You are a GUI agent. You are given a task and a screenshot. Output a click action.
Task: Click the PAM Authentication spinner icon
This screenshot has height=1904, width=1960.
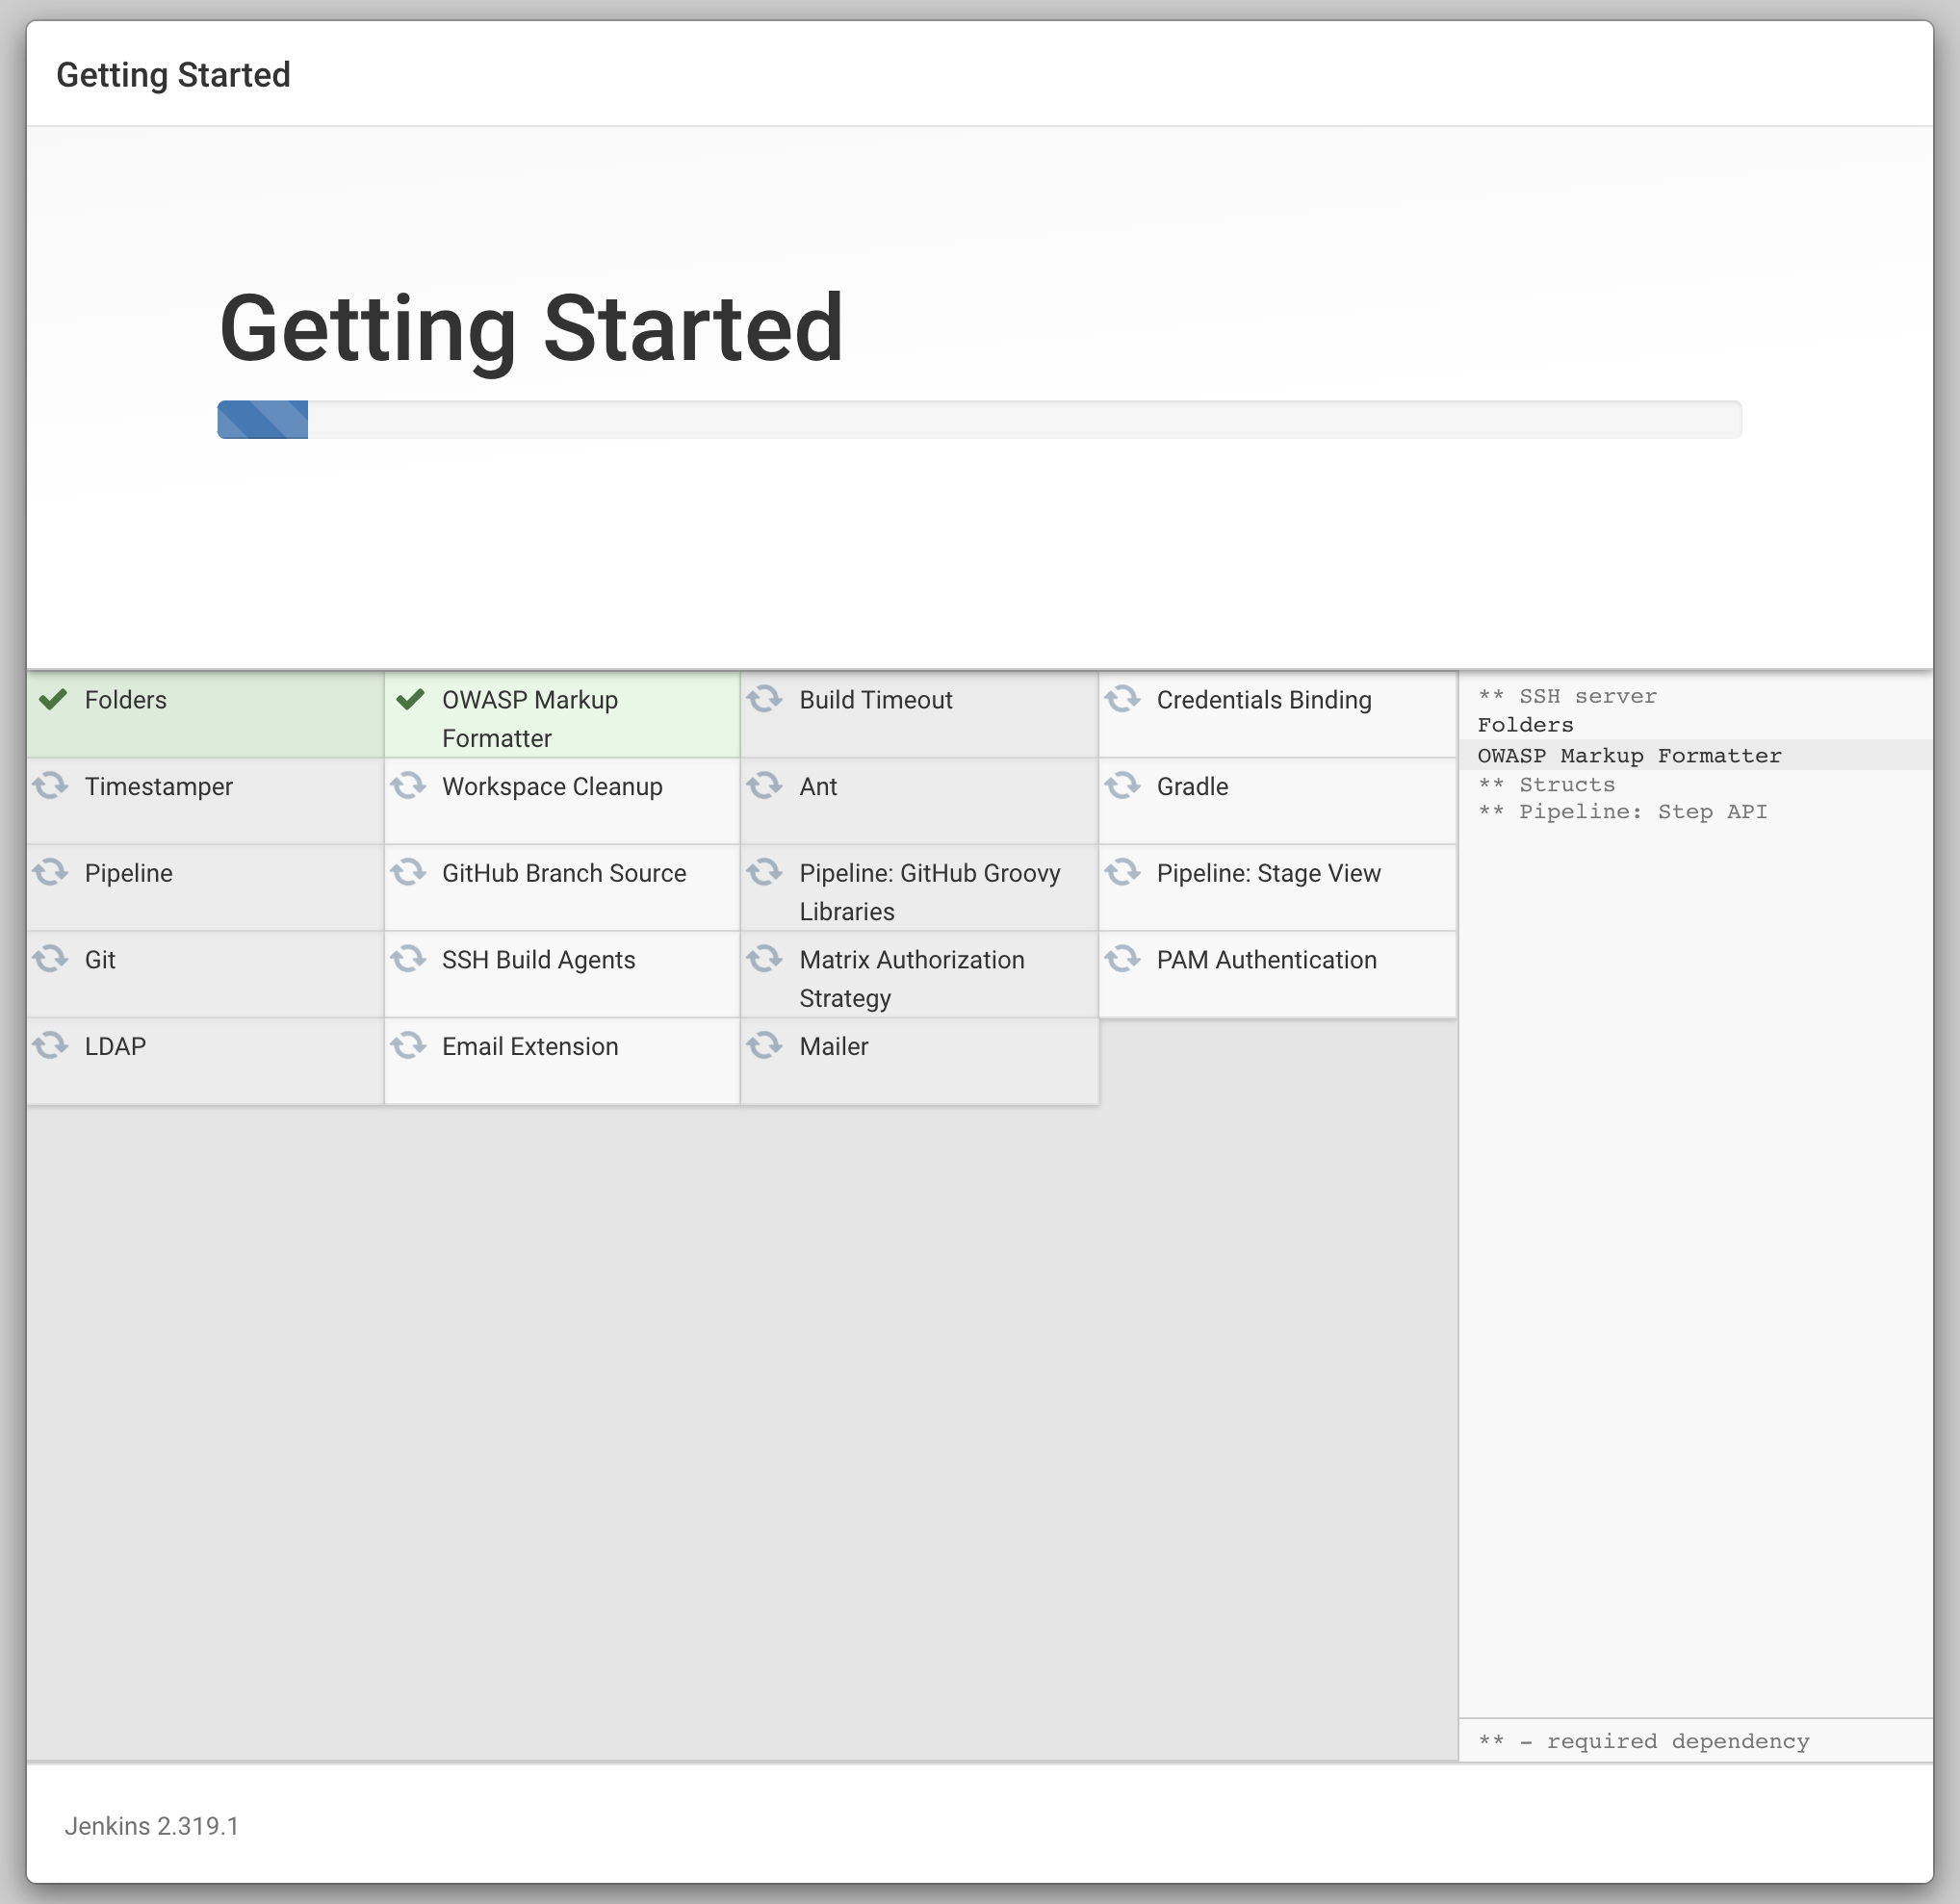(1124, 960)
